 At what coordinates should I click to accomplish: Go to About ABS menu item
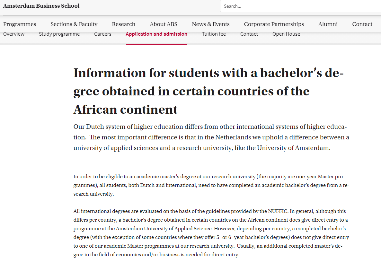click(x=164, y=24)
